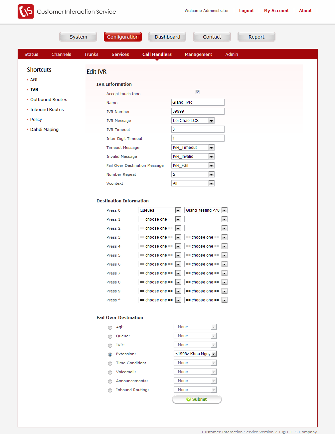This screenshot has width=335, height=434.
Task: Open the My Account page
Action: click(276, 11)
